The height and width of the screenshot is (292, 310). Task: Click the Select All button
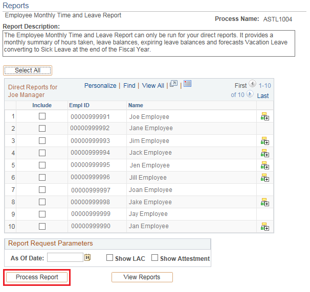coord(28,70)
